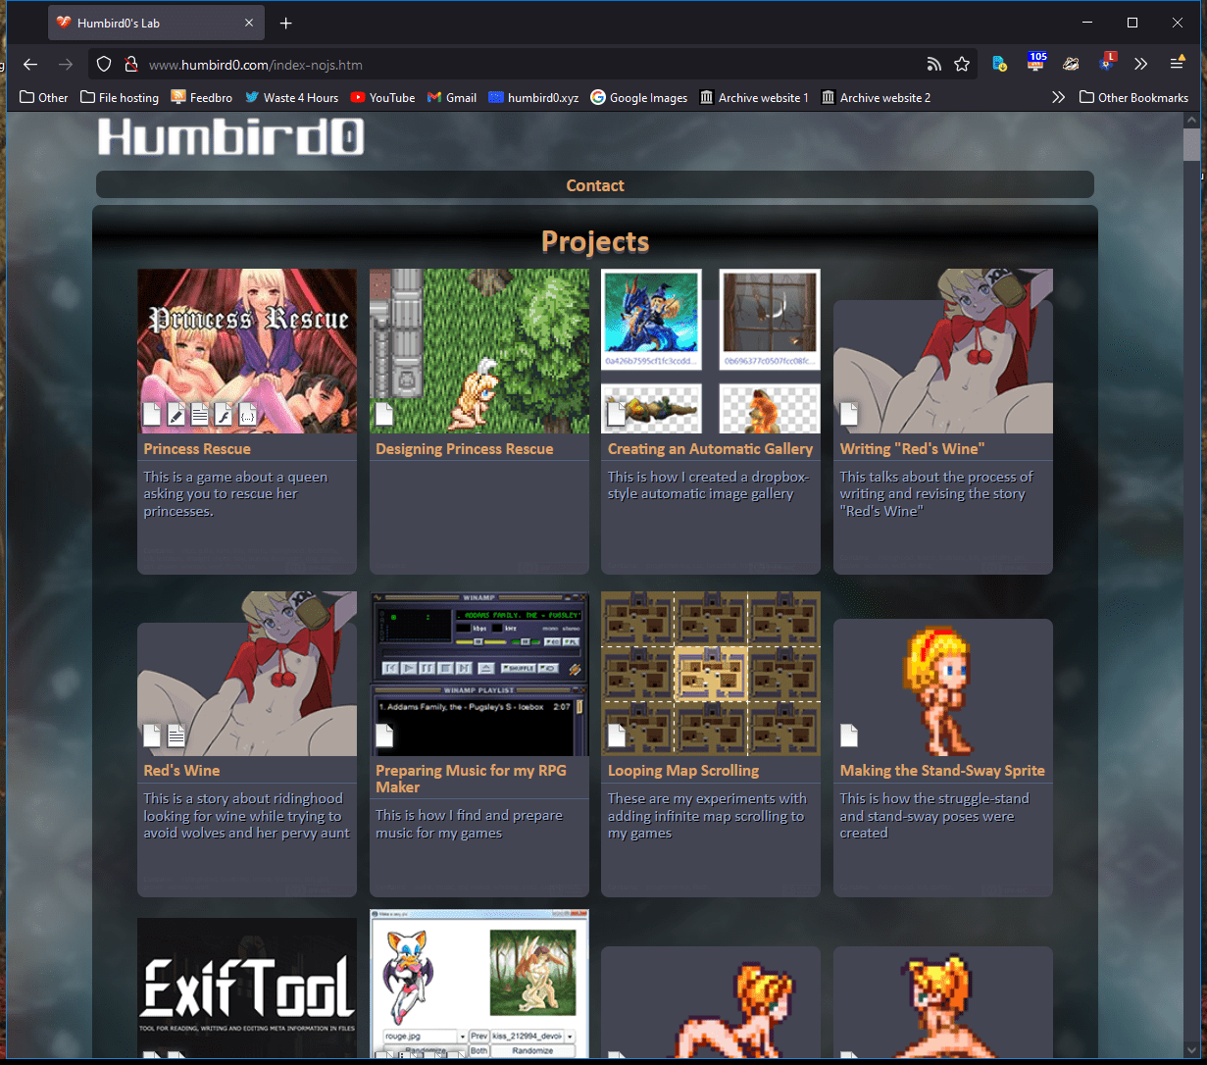The width and height of the screenshot is (1207, 1065).
Task: Open the Archive website 1 bookmark
Action: (x=754, y=97)
